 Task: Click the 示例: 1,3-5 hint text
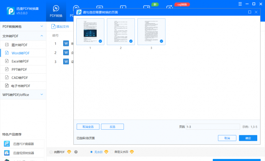pyautogui.click(x=250, y=126)
